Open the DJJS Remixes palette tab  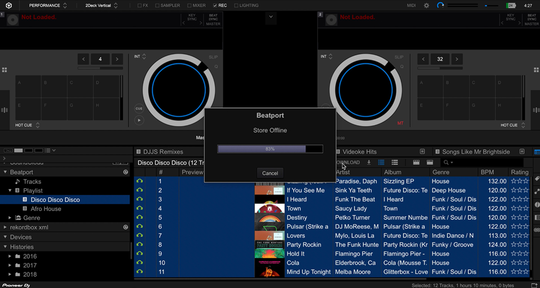coord(163,152)
